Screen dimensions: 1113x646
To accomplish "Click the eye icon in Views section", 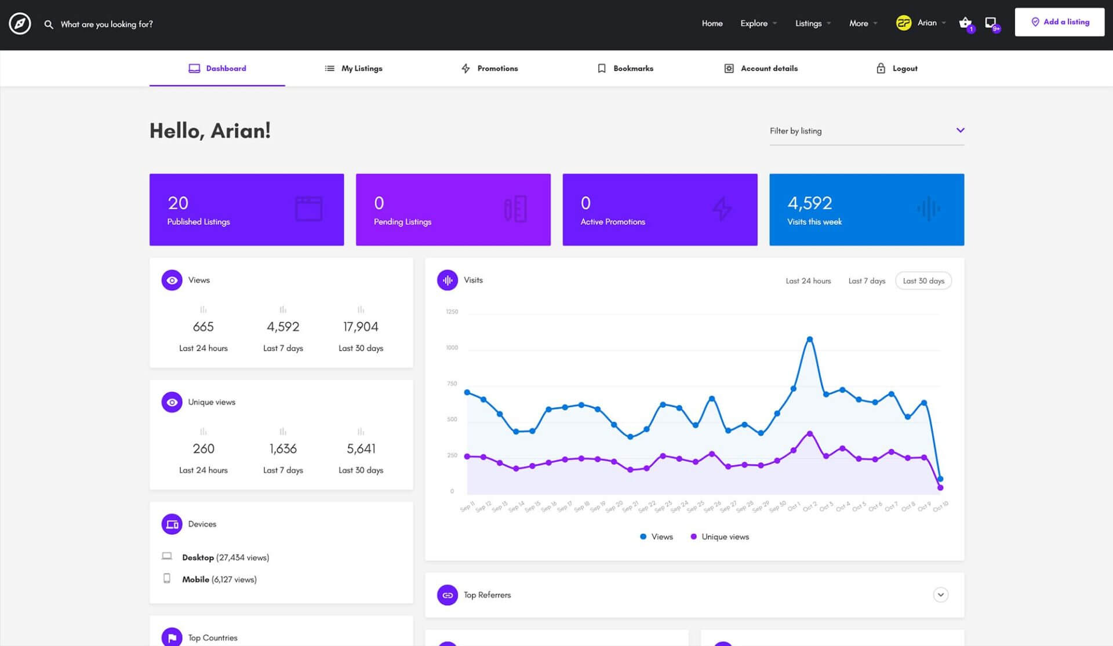I will pyautogui.click(x=171, y=279).
